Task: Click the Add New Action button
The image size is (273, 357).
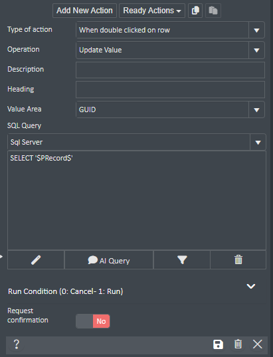Action: click(84, 11)
